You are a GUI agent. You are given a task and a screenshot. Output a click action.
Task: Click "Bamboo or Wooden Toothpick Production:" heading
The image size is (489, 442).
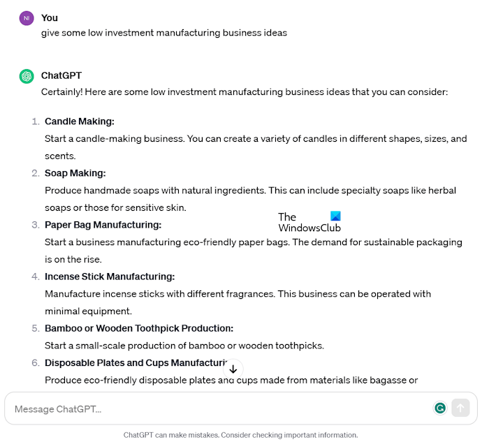coord(139,328)
